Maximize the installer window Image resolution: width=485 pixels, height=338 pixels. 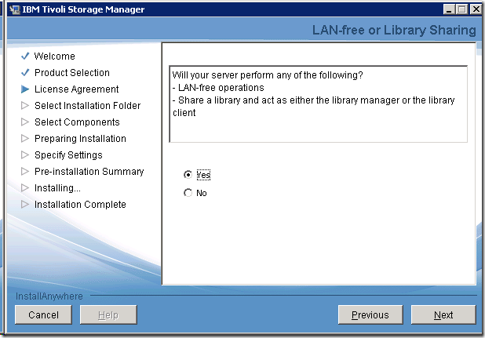461,9
